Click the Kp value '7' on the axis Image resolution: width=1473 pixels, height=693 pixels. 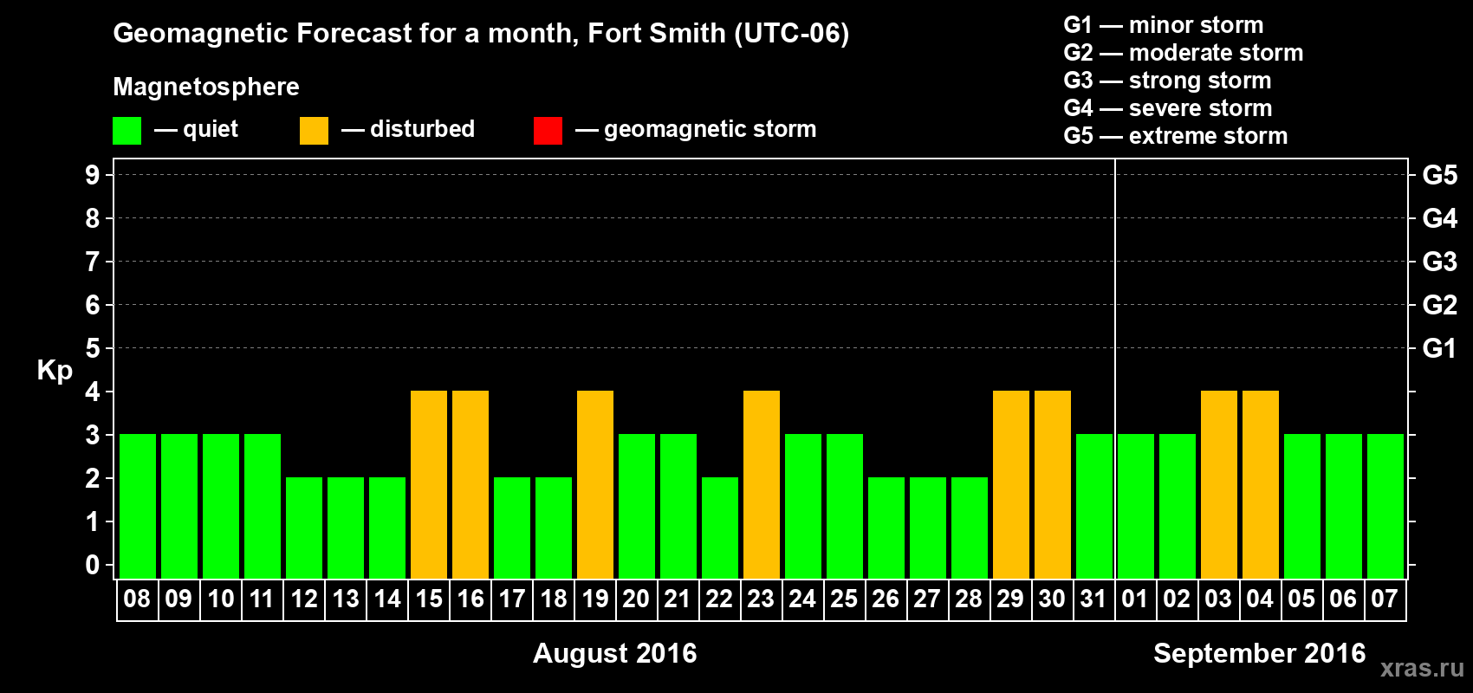(x=93, y=262)
